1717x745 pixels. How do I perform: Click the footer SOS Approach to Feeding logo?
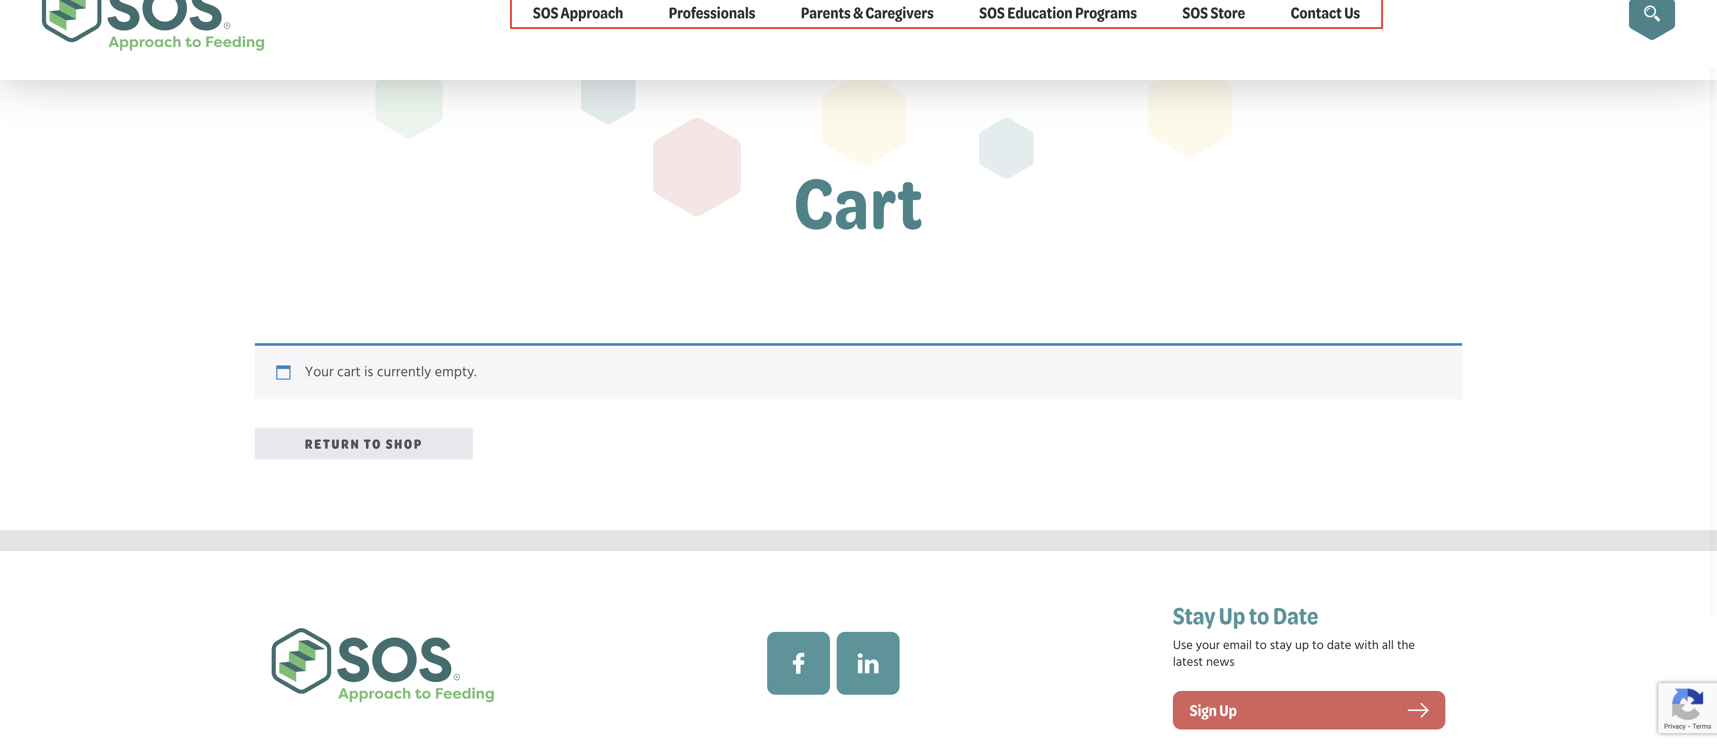(383, 665)
